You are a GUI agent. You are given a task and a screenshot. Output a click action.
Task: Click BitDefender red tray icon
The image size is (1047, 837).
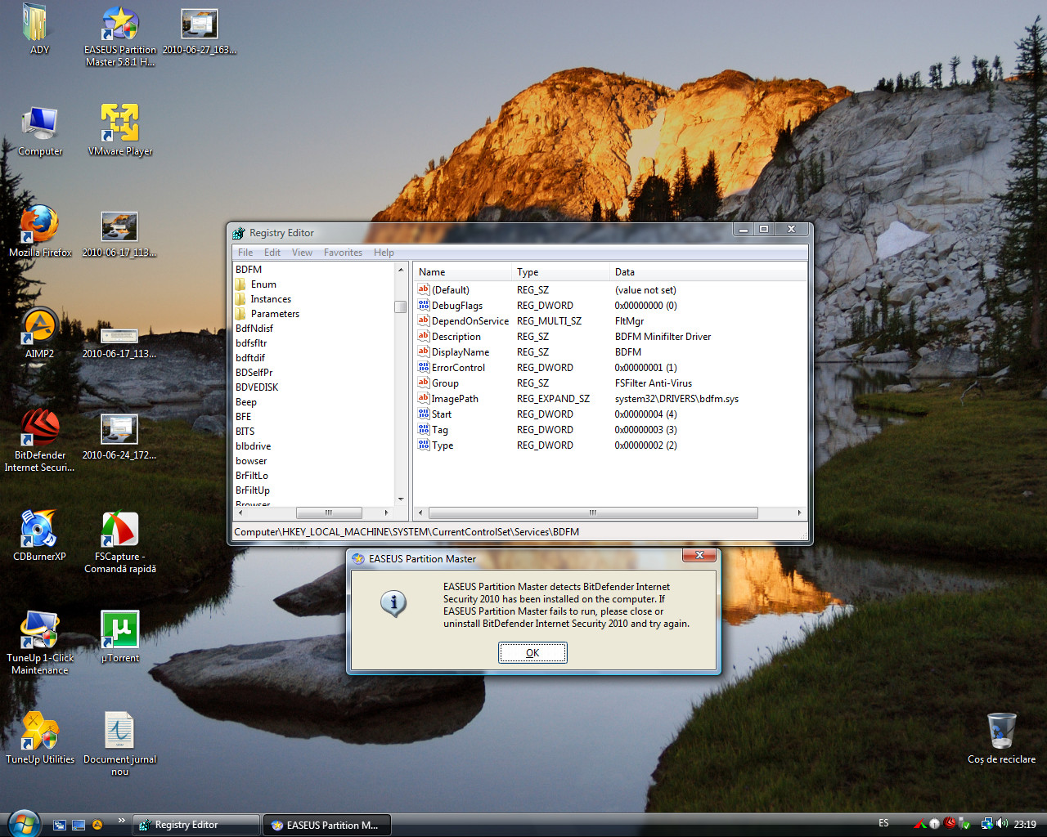[950, 824]
